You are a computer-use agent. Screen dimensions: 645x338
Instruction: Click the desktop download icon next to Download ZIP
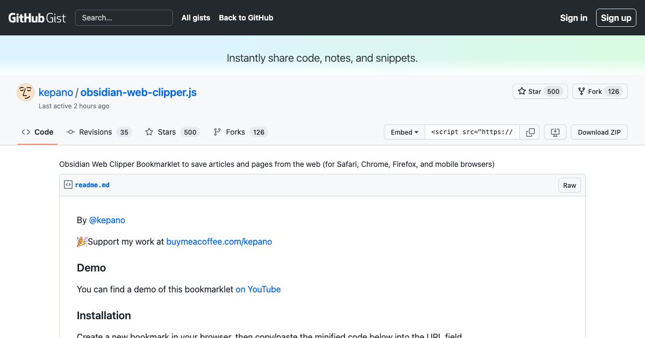pyautogui.click(x=555, y=132)
